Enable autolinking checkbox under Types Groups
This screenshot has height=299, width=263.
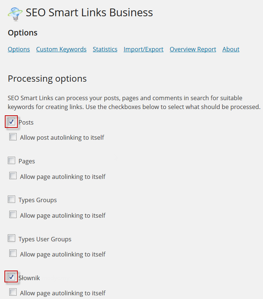[x=13, y=214]
